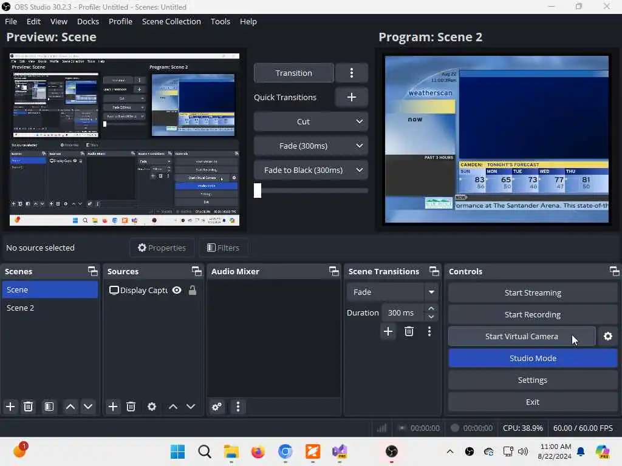
Task: Expand Cut quick transition dropdown arrow
Action: 360,121
